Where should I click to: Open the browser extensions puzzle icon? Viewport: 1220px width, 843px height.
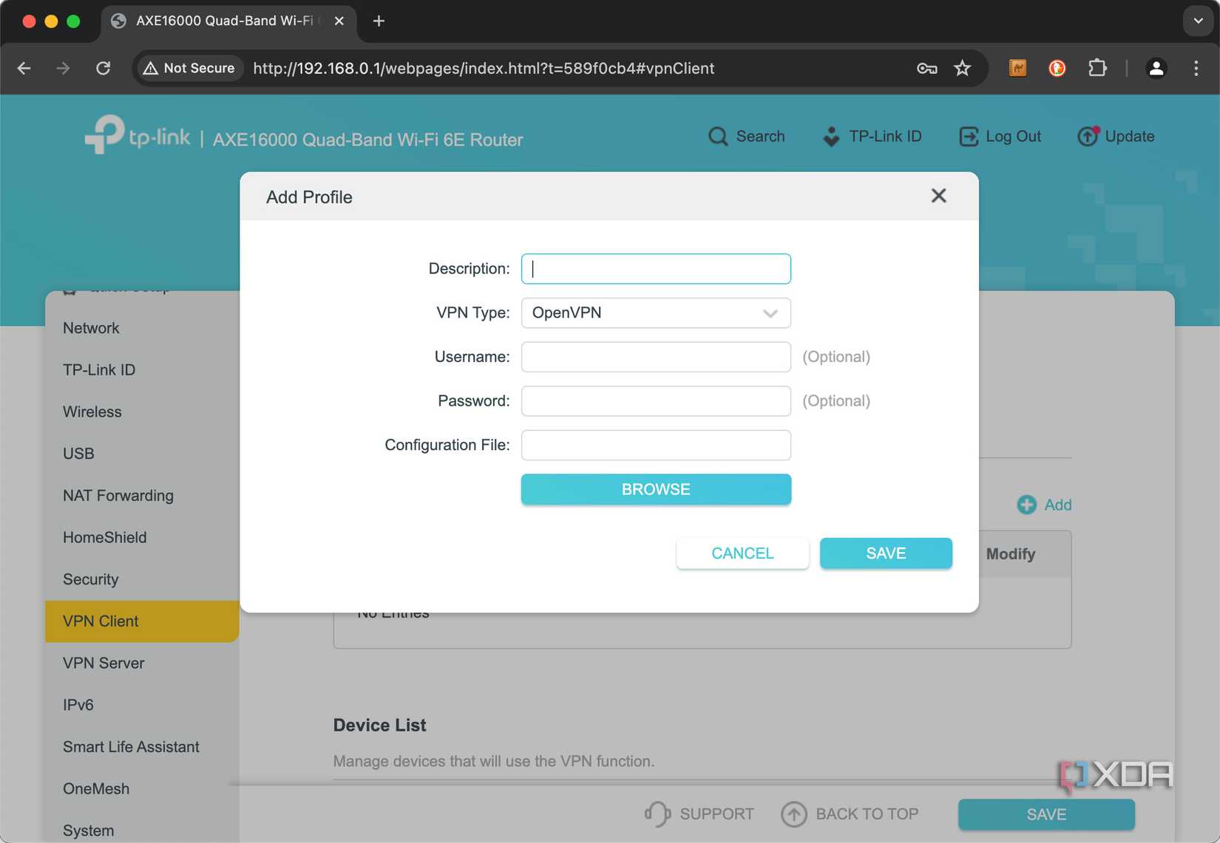pos(1098,68)
